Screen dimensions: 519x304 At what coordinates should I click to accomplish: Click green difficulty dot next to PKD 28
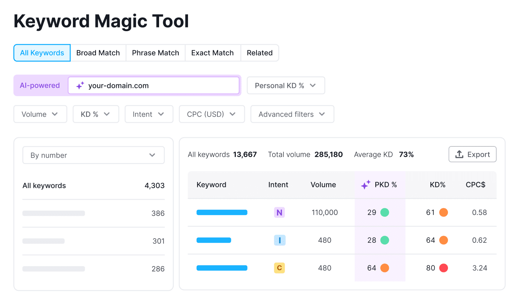pyautogui.click(x=384, y=240)
